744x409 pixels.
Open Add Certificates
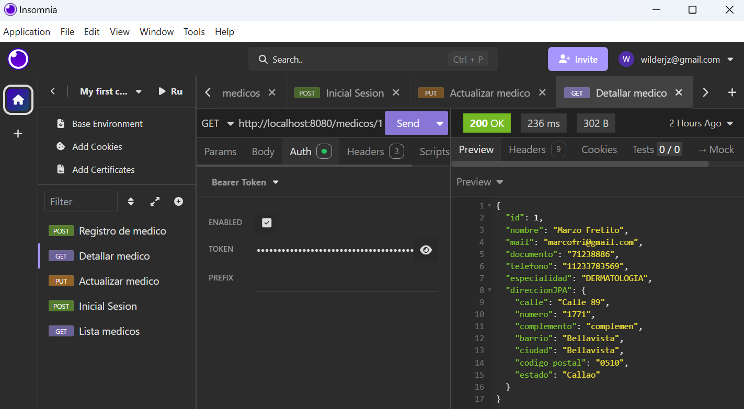click(95, 170)
